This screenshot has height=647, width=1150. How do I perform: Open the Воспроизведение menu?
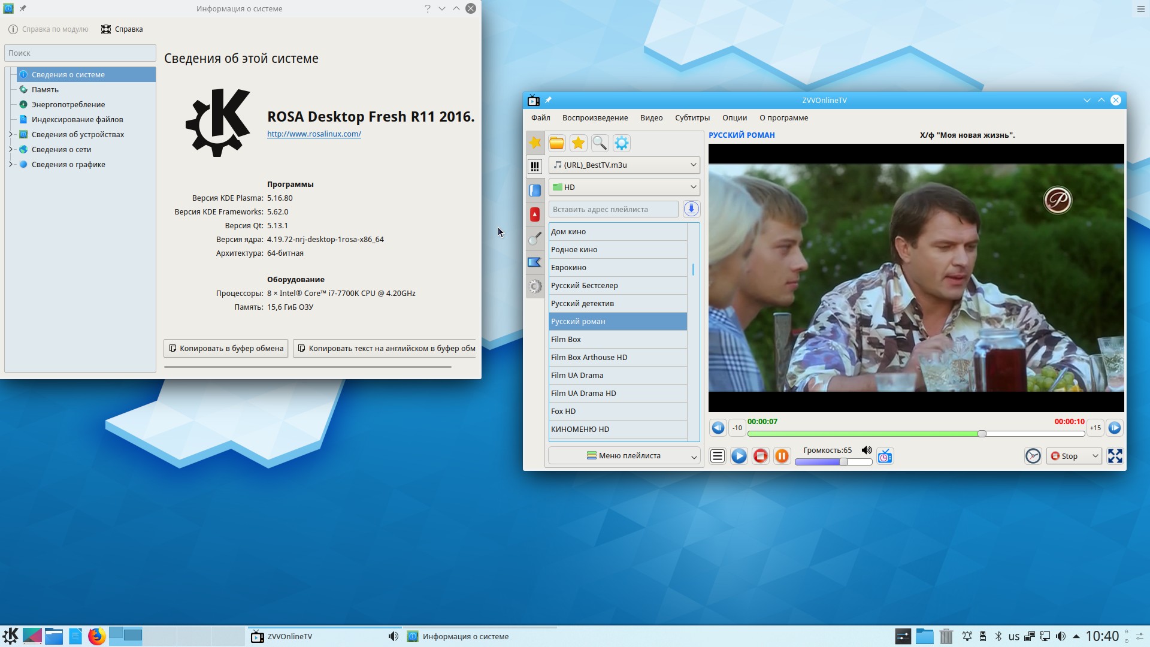click(594, 118)
